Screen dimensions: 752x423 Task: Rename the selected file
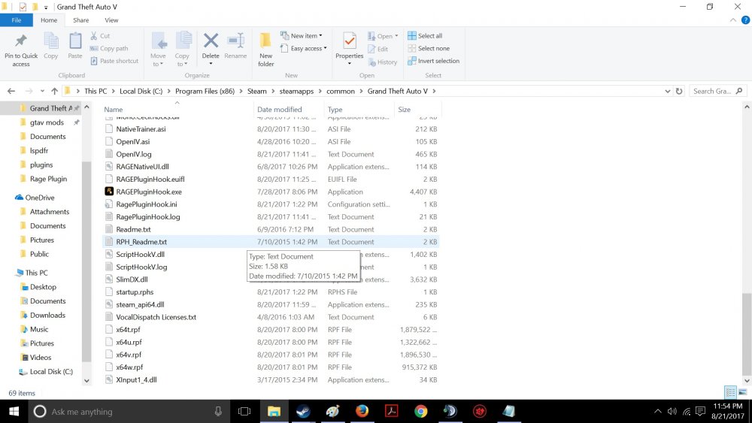[235, 47]
